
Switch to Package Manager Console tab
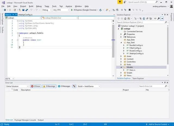(x=25, y=120)
